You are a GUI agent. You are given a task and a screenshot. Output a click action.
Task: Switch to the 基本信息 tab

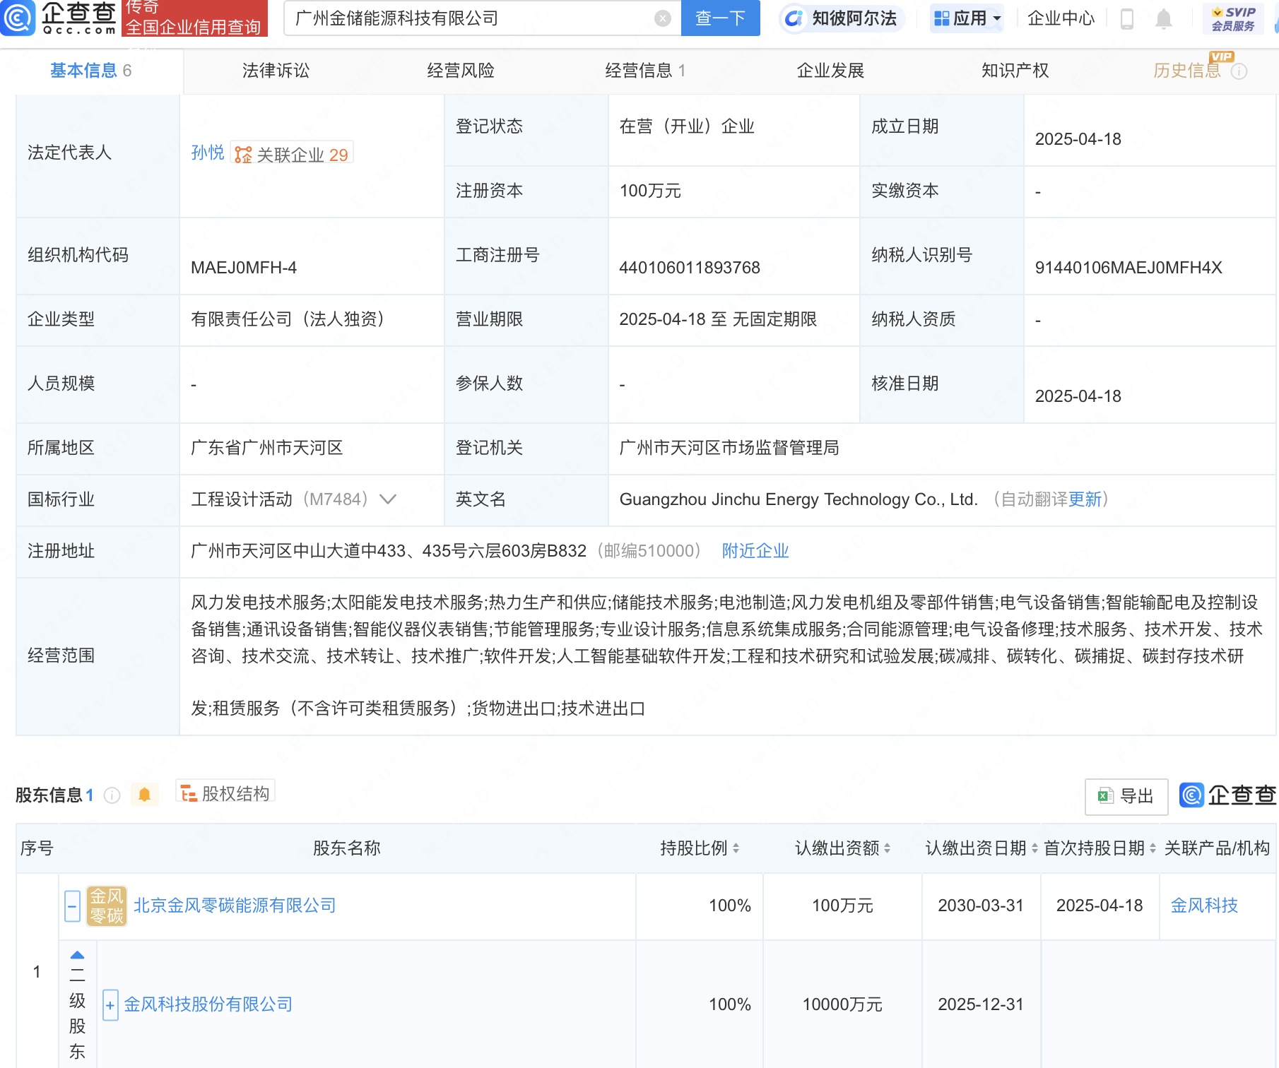[x=91, y=71]
